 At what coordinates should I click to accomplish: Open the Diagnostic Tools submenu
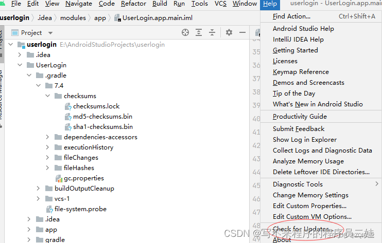(321, 184)
